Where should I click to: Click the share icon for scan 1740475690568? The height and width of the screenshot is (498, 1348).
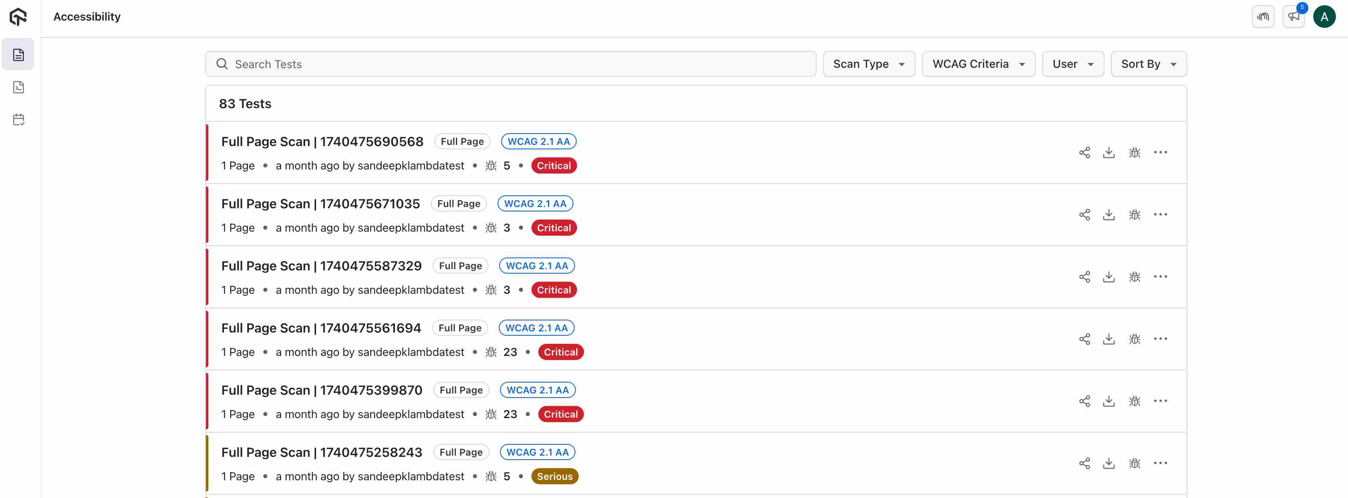click(1084, 153)
